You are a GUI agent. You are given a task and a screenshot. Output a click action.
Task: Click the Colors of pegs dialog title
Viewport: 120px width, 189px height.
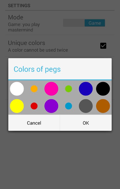click(x=37, y=69)
